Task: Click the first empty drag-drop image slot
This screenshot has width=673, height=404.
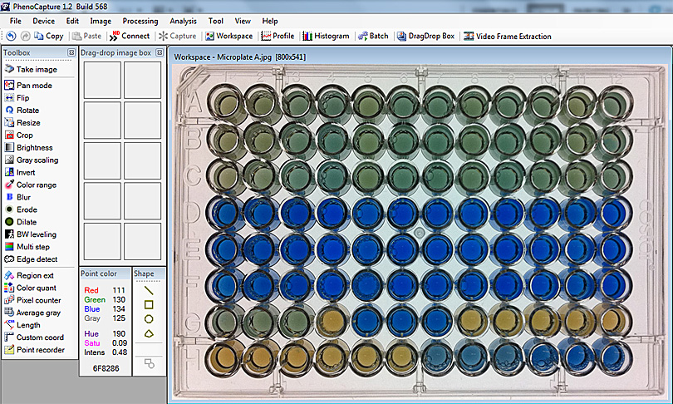Action: (101, 79)
